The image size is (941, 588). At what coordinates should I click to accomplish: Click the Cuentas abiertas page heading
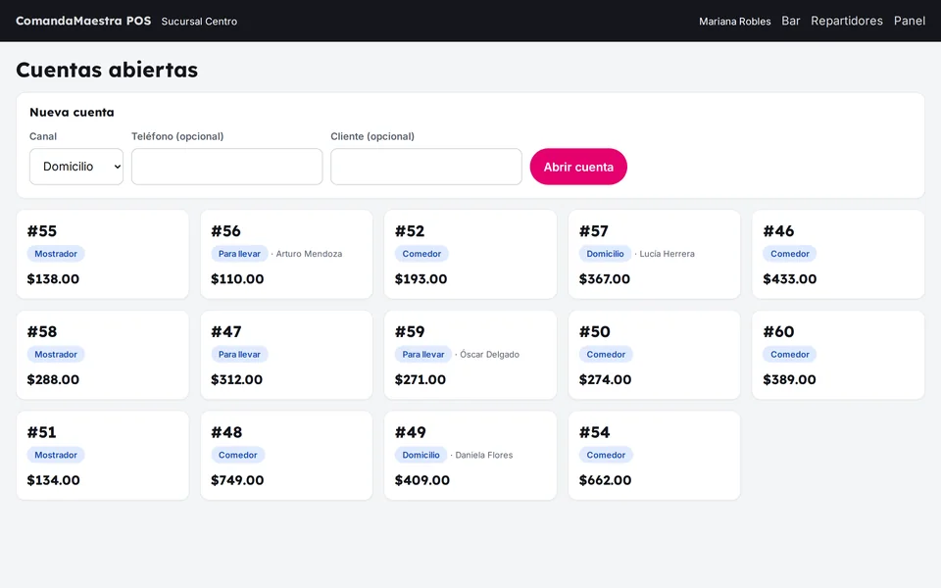[x=107, y=70]
